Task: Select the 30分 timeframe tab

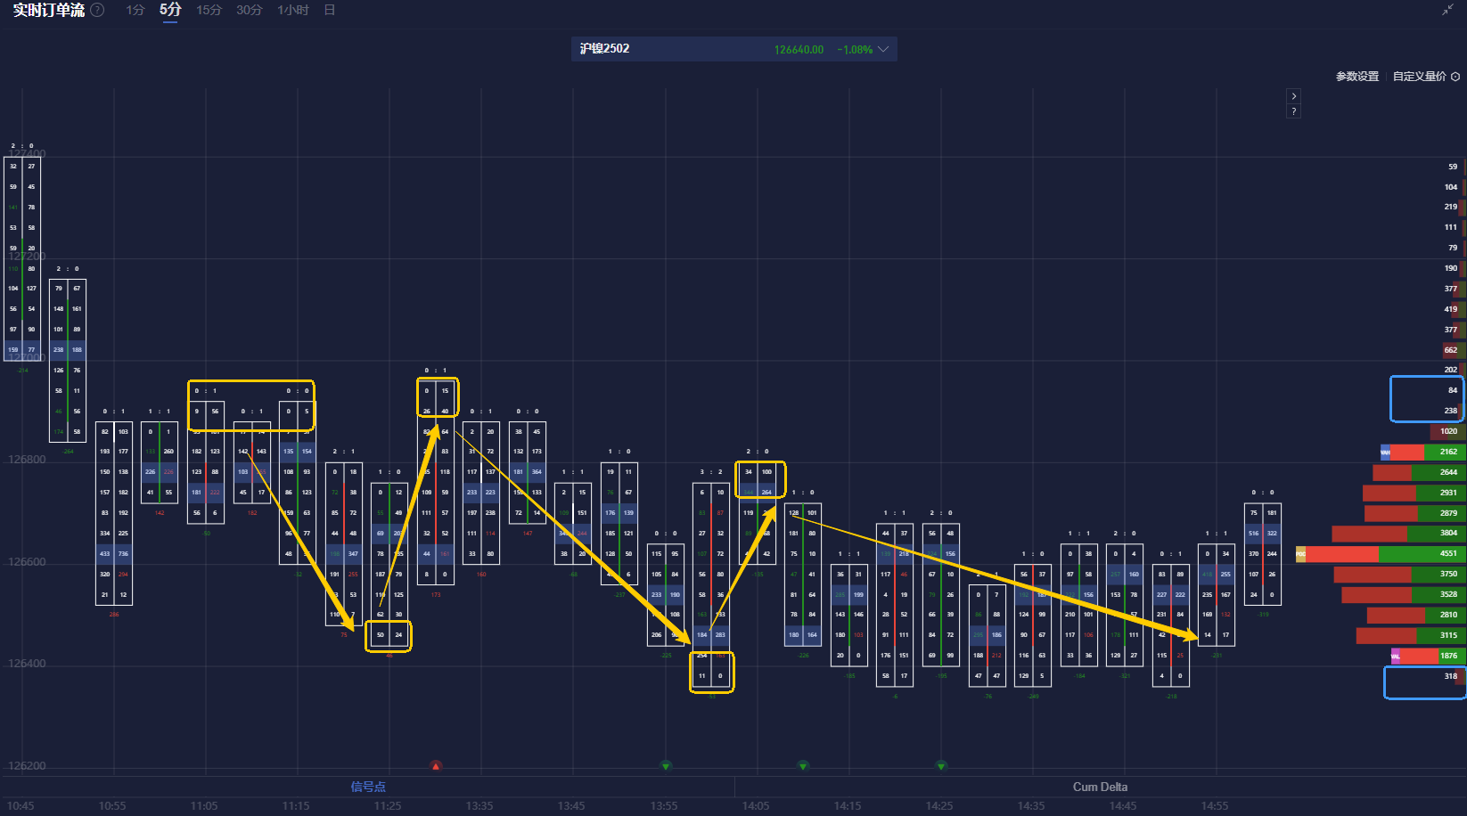Action: coord(250,10)
